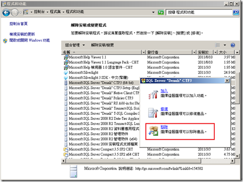Viewport: 243px width, 182px height.
Task: Click 檢視安裝的更新 link
Action: tap(22, 34)
